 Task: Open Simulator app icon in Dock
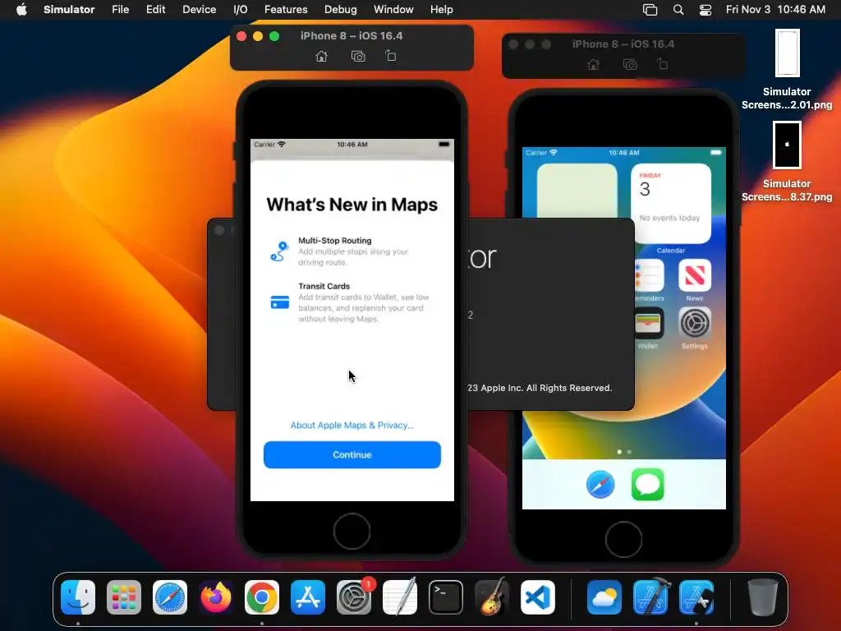(x=696, y=597)
